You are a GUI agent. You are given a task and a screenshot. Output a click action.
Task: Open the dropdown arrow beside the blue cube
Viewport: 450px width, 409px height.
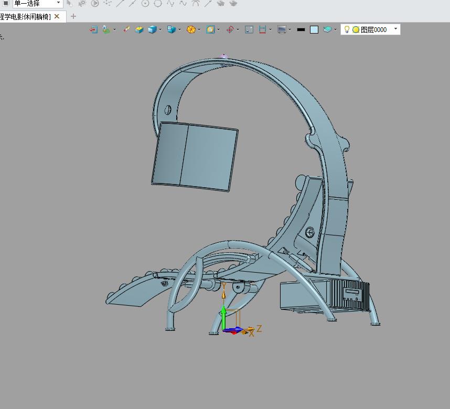[160, 30]
